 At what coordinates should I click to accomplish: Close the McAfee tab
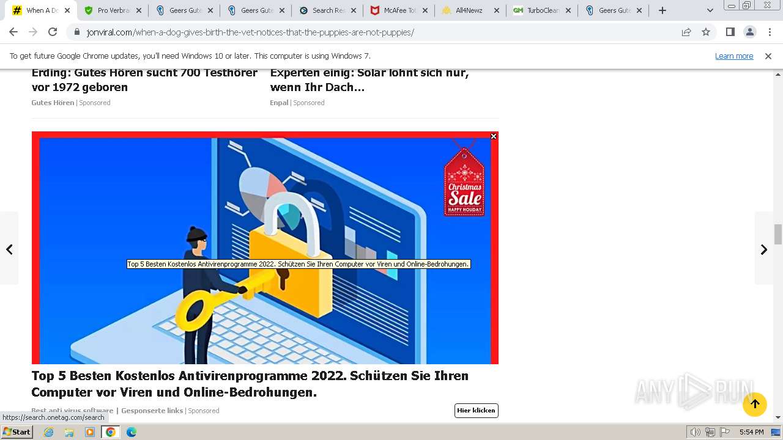click(425, 10)
